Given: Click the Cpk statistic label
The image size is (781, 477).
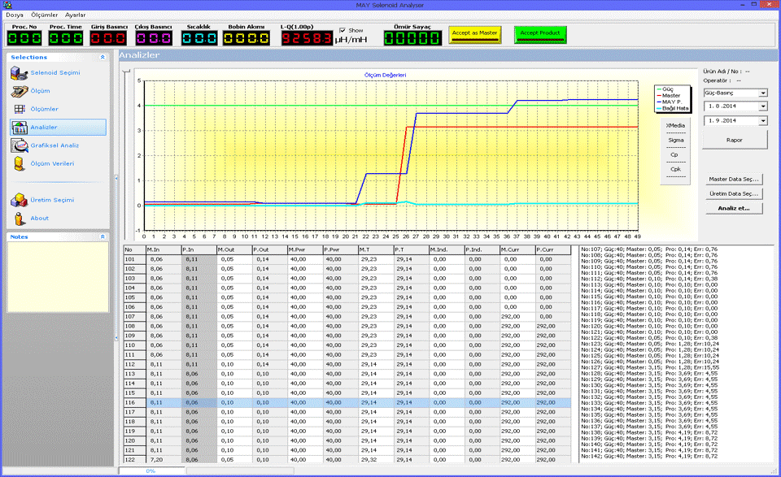Looking at the screenshot, I should coord(675,169).
